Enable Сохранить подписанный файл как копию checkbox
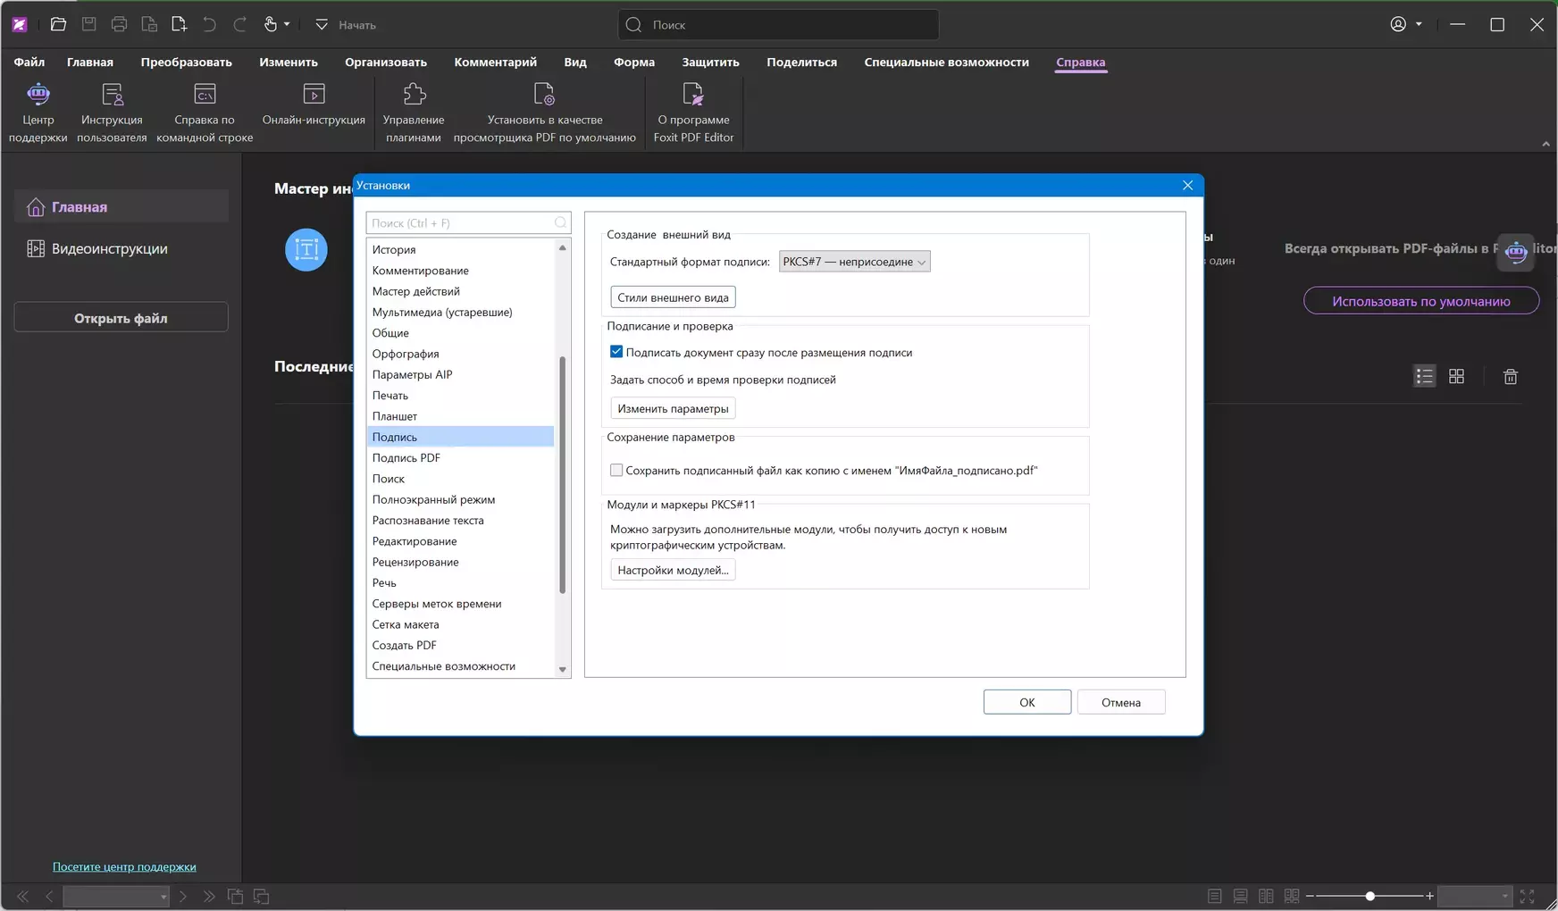Image resolution: width=1558 pixels, height=911 pixels. tap(616, 470)
